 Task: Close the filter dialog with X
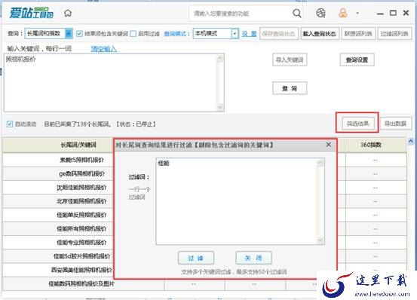coord(329,145)
